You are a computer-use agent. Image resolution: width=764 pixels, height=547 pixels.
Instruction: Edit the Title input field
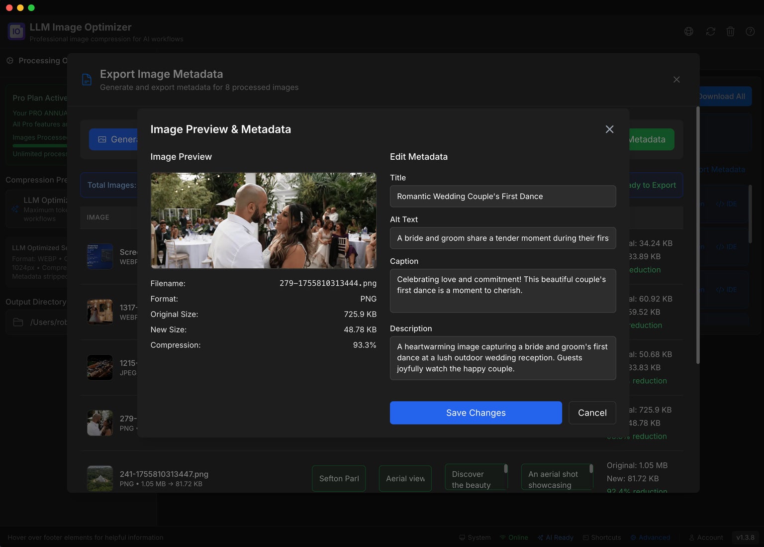click(x=503, y=197)
